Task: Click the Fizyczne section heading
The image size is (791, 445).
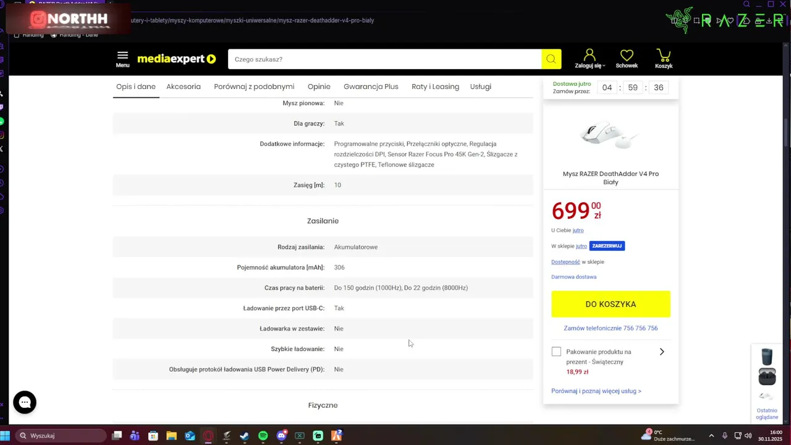Action: (x=323, y=405)
